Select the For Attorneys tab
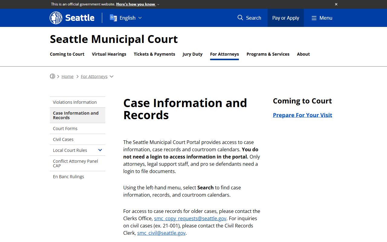The height and width of the screenshot is (242, 387). [x=225, y=54]
